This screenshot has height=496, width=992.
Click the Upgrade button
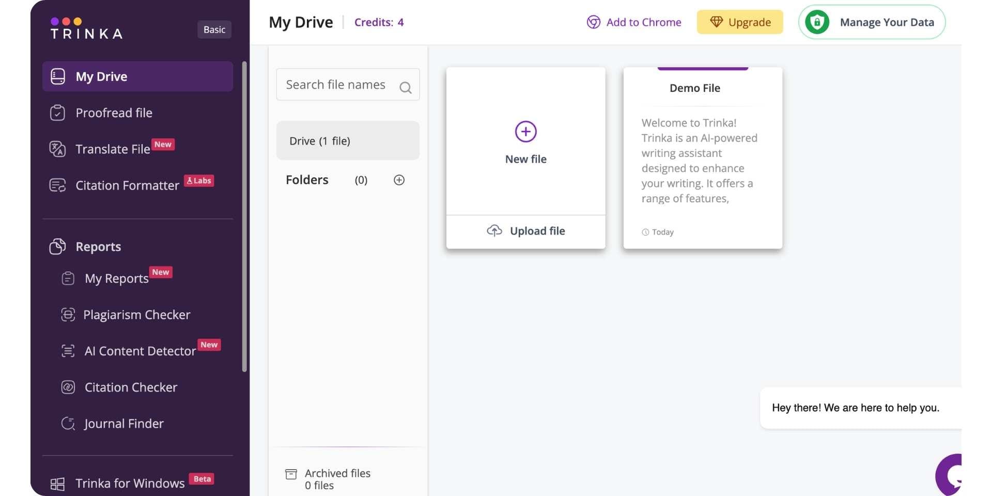click(740, 22)
